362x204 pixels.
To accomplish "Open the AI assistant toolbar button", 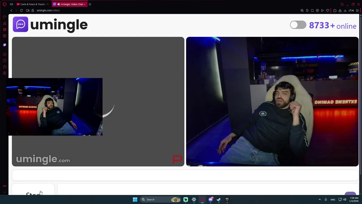I will pyautogui.click(x=351, y=10).
